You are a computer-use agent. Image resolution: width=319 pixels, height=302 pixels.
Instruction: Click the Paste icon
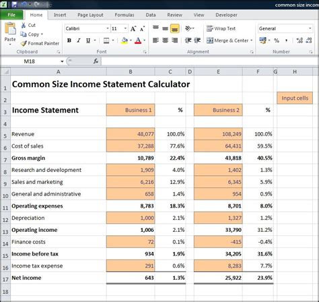[10, 29]
